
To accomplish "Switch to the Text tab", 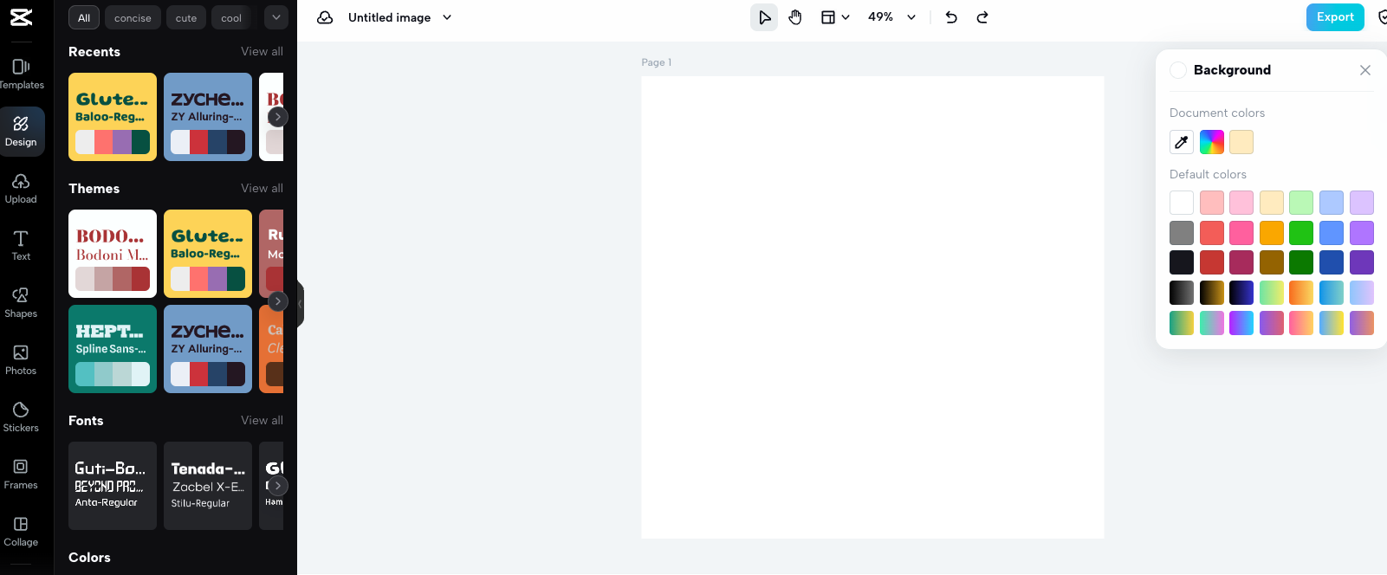I will click(21, 246).
